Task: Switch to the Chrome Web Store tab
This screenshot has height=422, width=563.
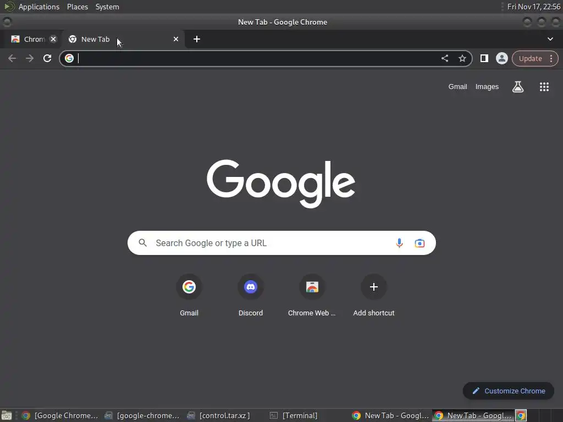Action: [29, 39]
